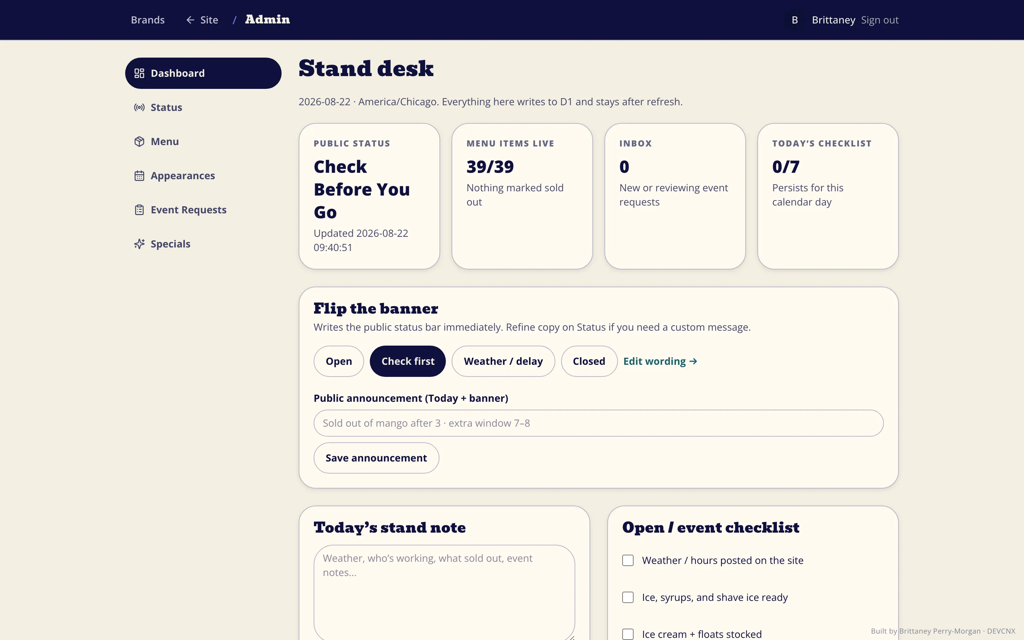Viewport: 1024px width, 640px height.
Task: Click the back arrow beside Site
Action: tap(191, 20)
